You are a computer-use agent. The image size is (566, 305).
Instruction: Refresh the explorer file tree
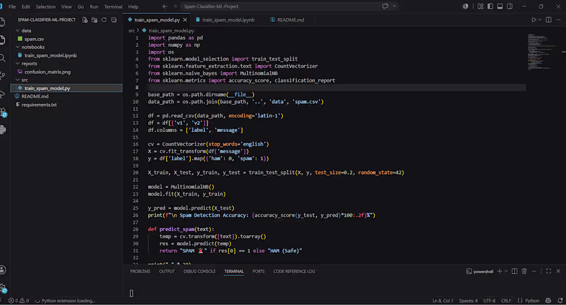[x=104, y=20]
